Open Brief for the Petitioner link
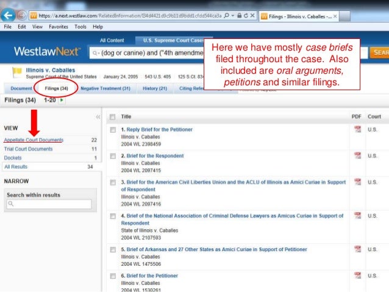The image size is (389, 292). (152, 276)
